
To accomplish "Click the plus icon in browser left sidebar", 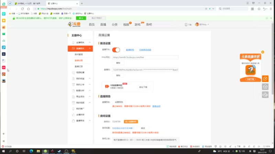I will (3, 134).
